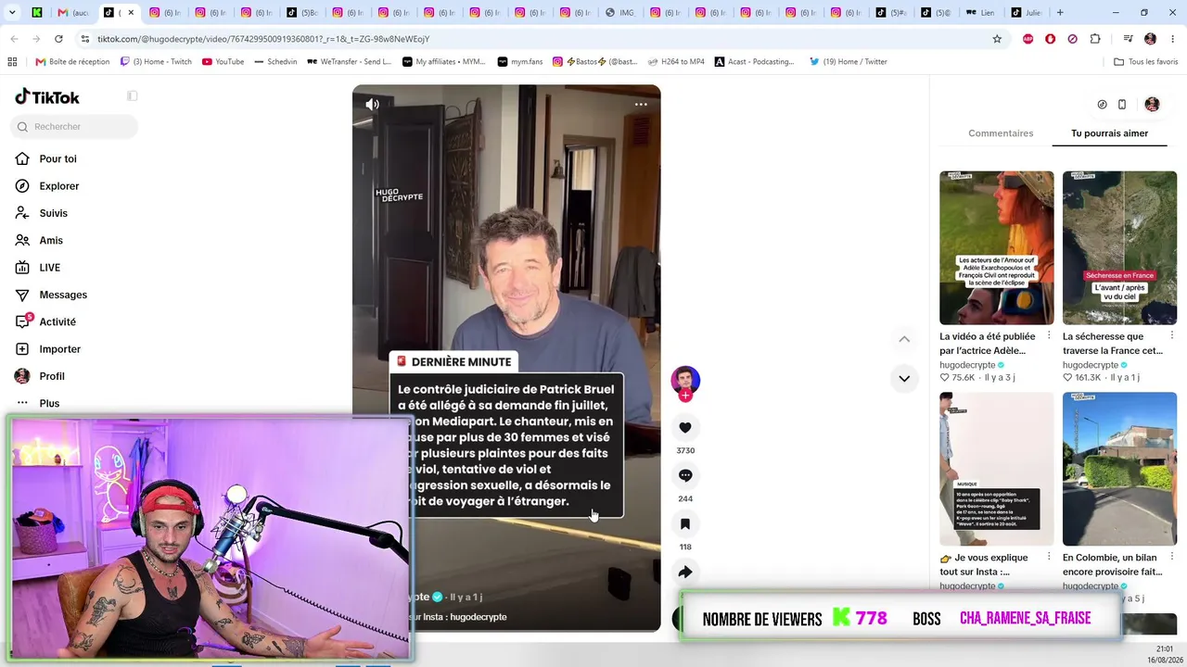Switch to the IMG browser tab
1187x667 pixels.
click(x=621, y=13)
